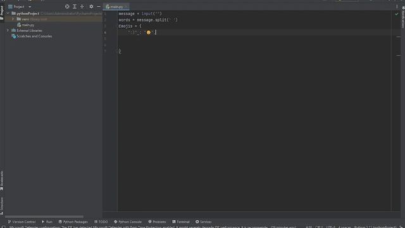Open the Python Console tool window
This screenshot has height=228, width=405.
tap(128, 222)
